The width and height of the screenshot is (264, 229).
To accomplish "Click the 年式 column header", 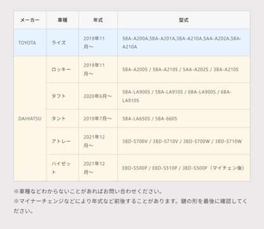I will [x=98, y=20].
